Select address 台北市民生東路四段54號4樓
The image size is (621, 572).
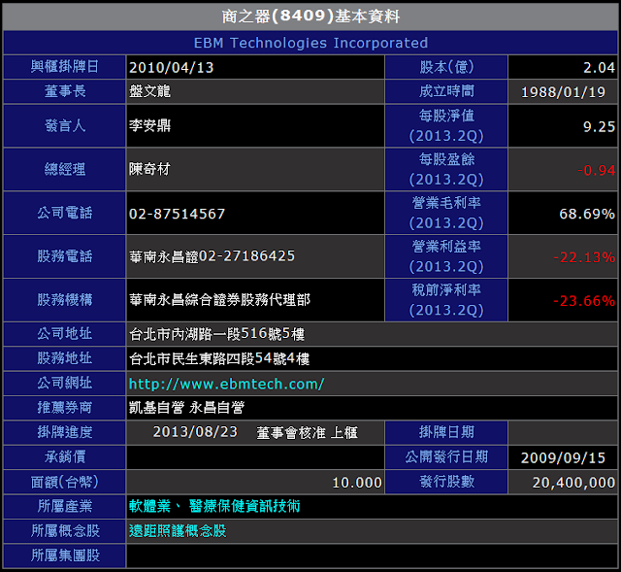click(219, 358)
